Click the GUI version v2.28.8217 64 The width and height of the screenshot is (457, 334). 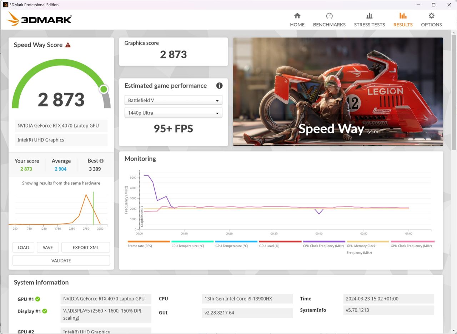(247, 313)
